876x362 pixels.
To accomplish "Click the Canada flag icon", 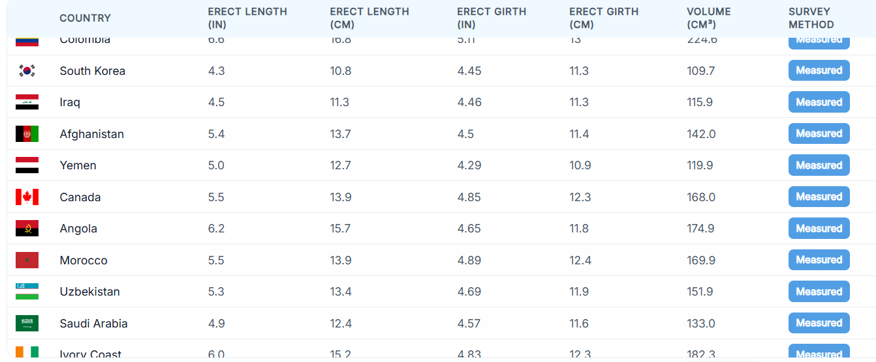I will (27, 197).
